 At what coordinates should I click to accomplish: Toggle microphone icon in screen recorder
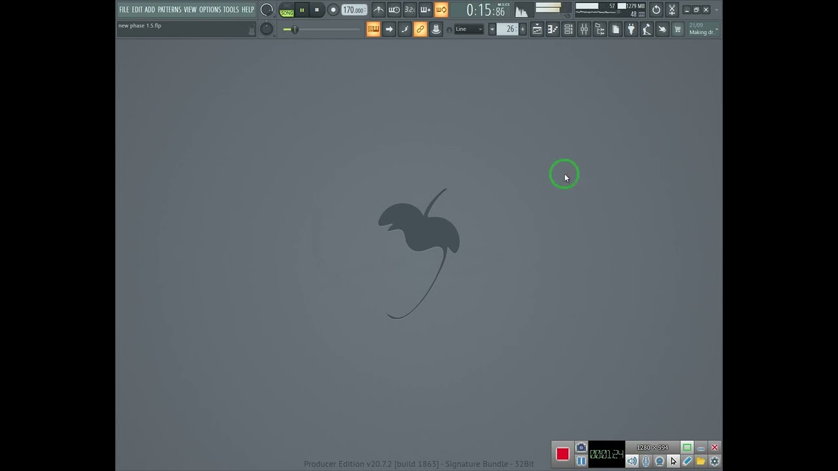[x=646, y=461]
